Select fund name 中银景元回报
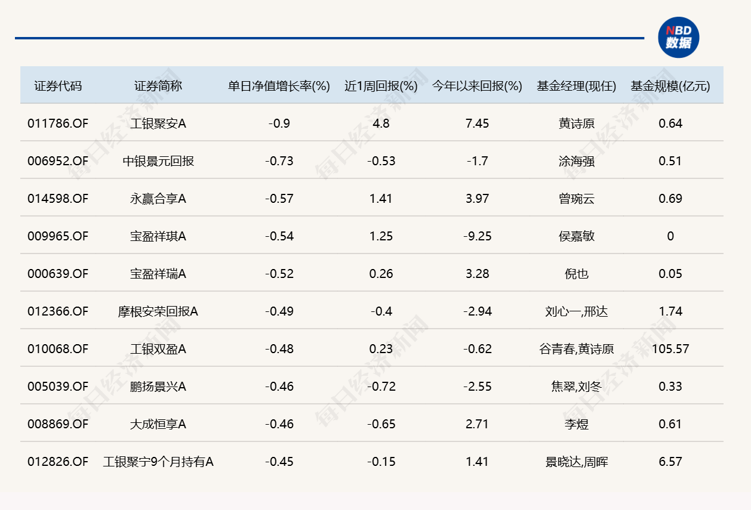Screen dimensions: 751x510 (x=158, y=161)
